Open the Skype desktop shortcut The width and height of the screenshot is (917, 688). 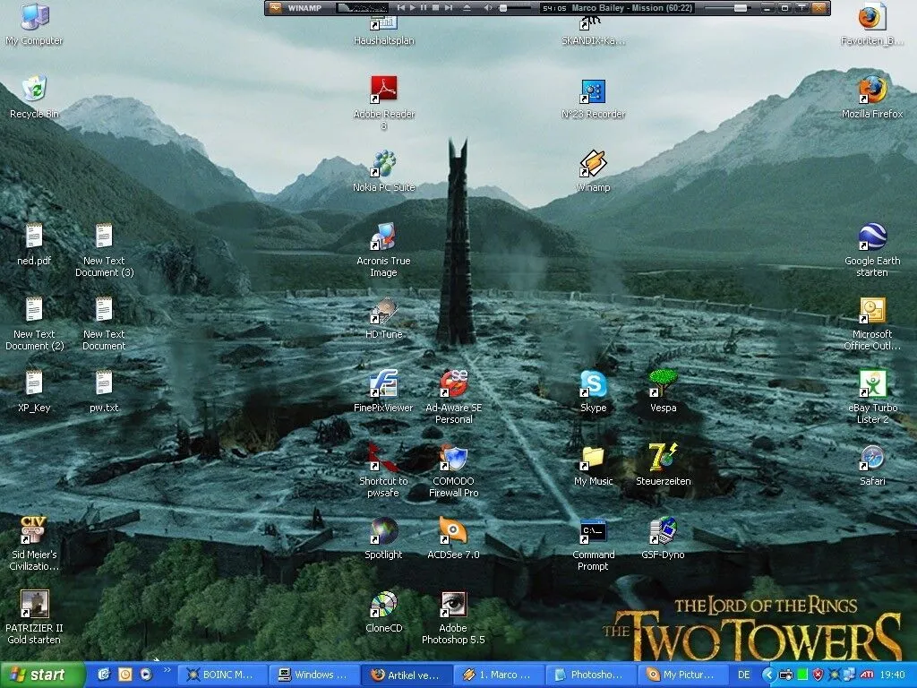pyautogui.click(x=593, y=384)
